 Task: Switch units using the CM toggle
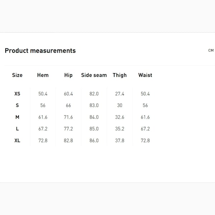[x=211, y=51]
